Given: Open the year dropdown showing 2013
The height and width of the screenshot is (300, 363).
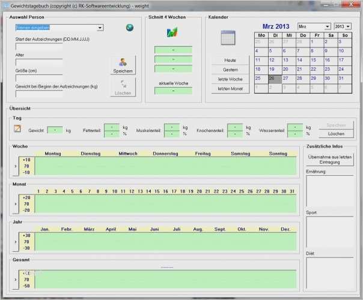Looking at the screenshot, I should (349, 27).
